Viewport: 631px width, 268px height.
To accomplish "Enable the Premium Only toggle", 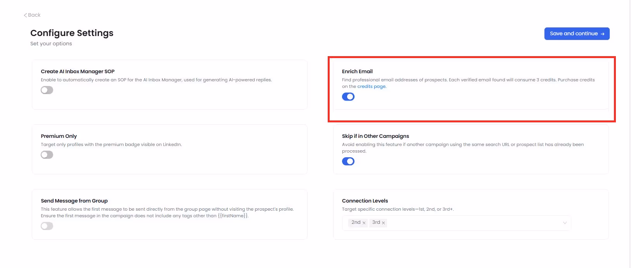I will pyautogui.click(x=47, y=155).
